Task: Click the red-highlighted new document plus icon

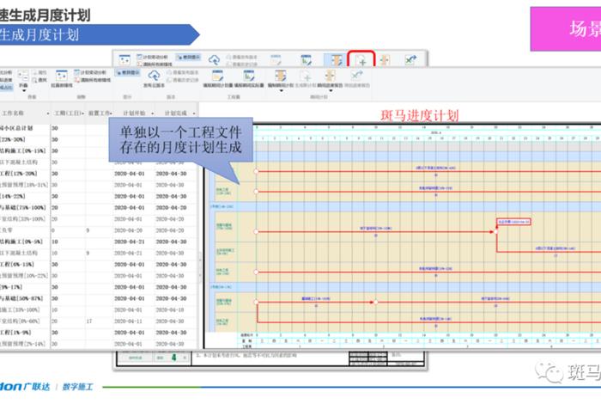Action: tap(361, 59)
